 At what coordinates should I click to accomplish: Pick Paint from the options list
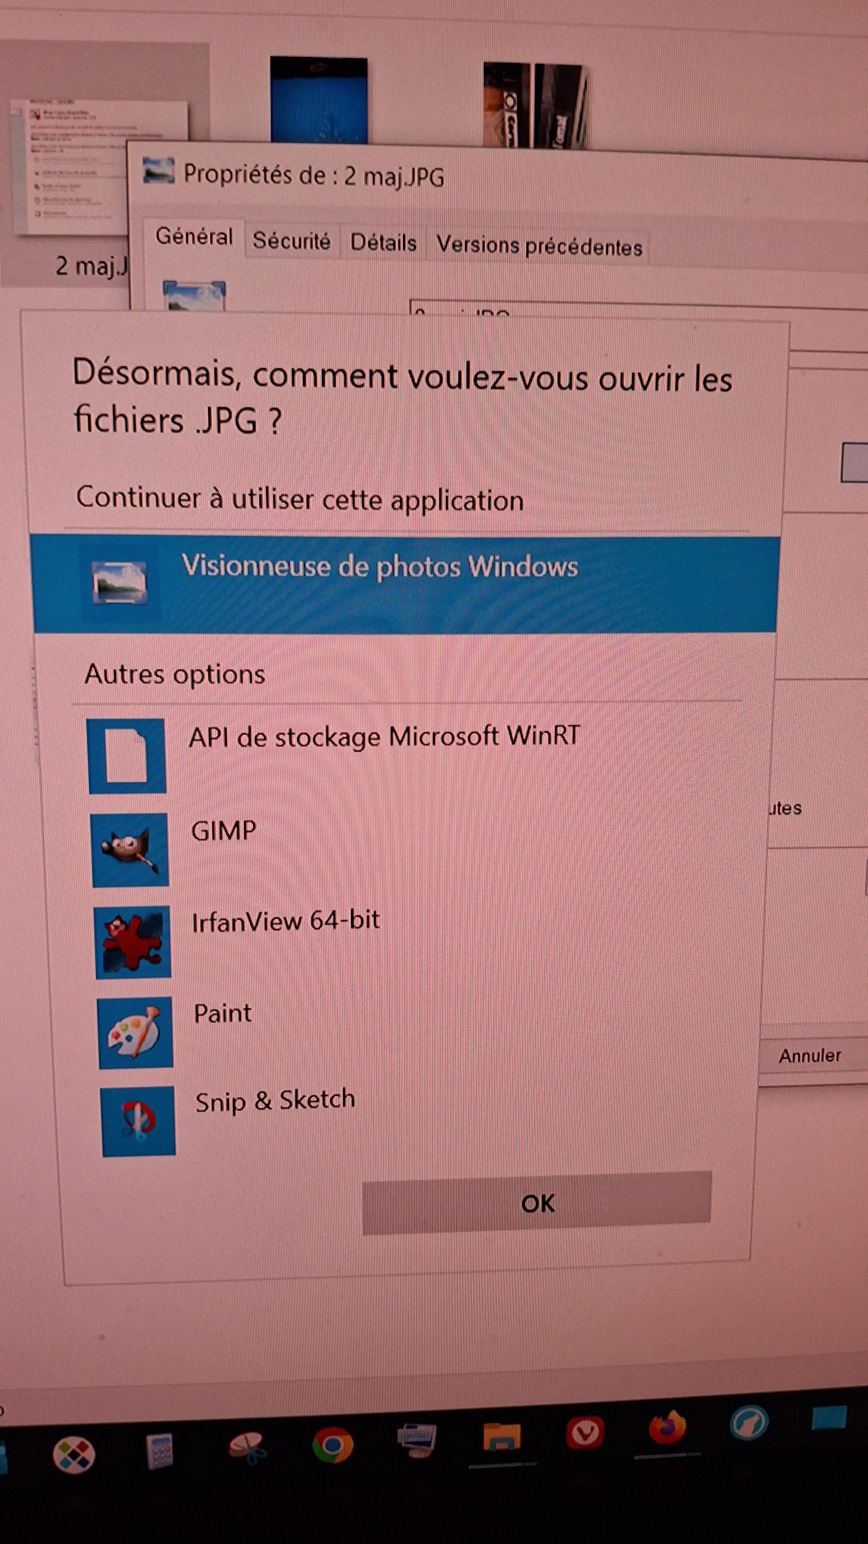tap(223, 1013)
